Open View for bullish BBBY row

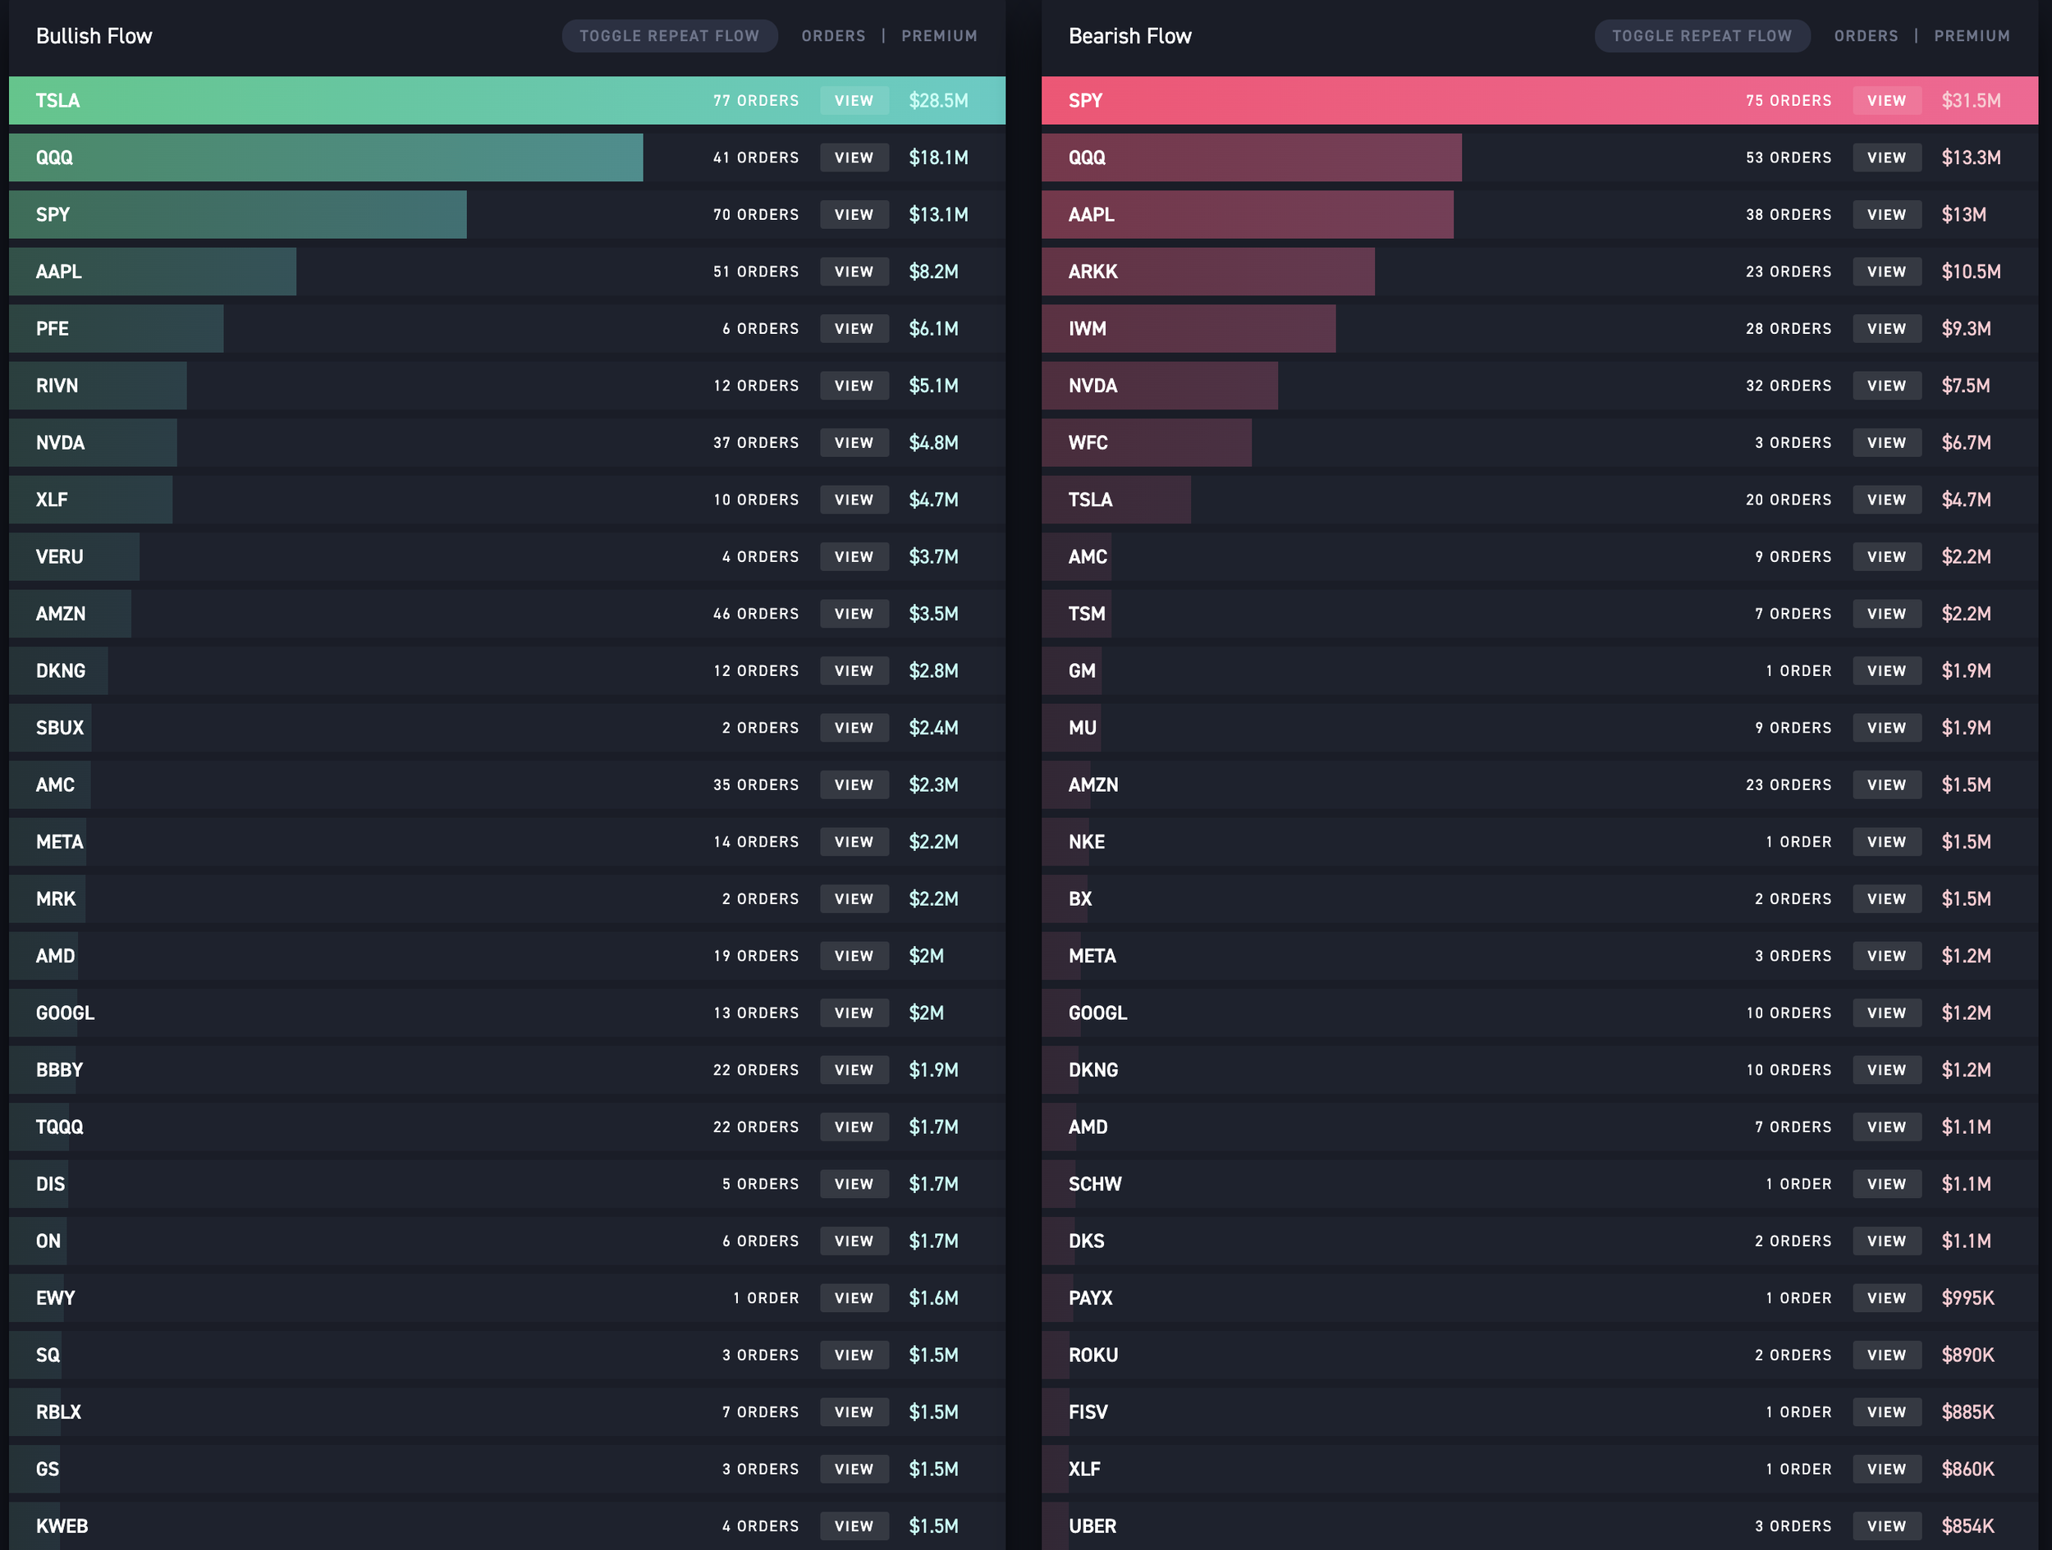click(854, 1069)
